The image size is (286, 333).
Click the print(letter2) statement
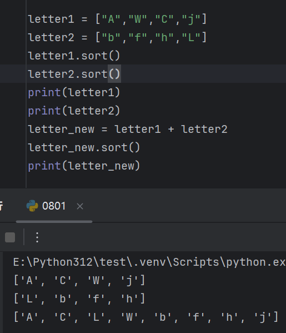[x=74, y=111]
